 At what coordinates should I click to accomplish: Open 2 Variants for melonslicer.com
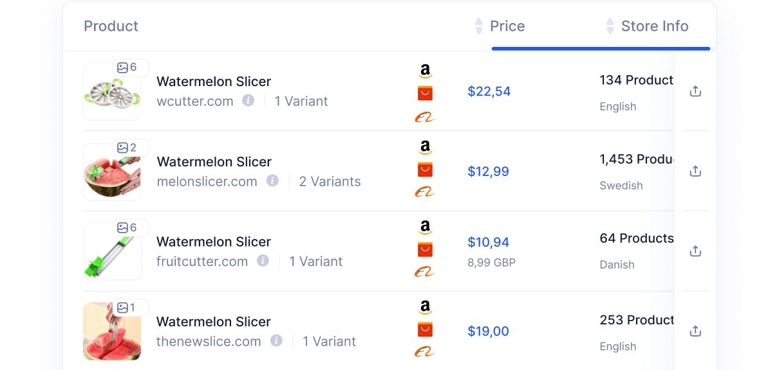click(x=330, y=182)
